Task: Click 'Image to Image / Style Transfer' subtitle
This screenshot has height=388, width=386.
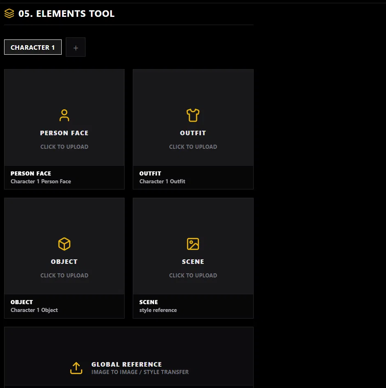Action: 140,372
